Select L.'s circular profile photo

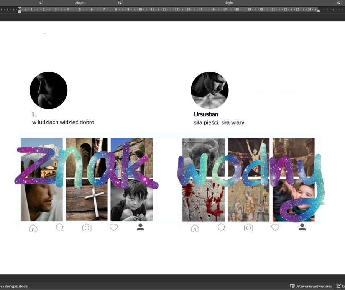coord(49,90)
